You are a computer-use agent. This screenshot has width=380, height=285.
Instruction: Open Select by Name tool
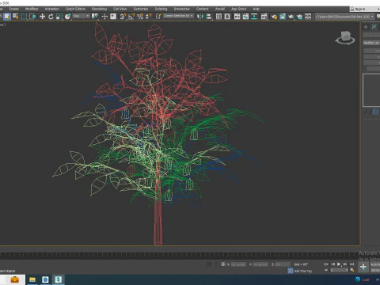pos(16,17)
